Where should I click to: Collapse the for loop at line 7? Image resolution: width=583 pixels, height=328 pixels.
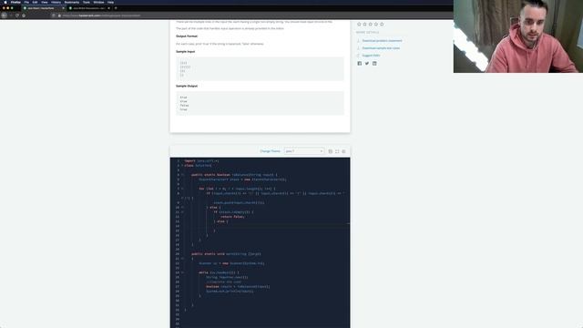pos(182,189)
